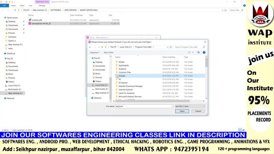The height and width of the screenshot is (154, 274).
Task: Open www folder in Quick access
Action: point(10,48)
